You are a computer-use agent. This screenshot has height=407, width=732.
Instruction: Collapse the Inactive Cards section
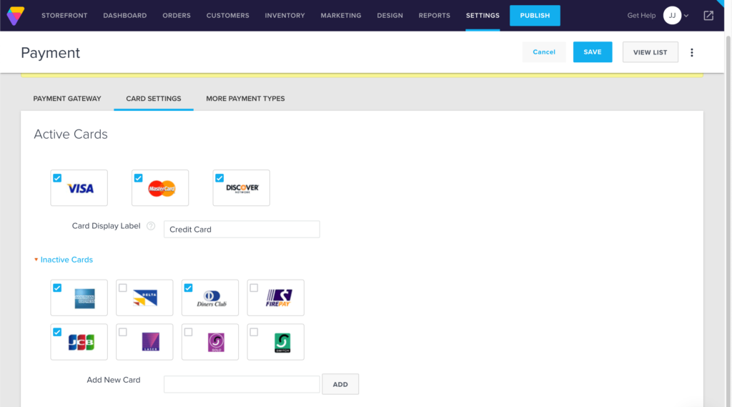point(64,260)
